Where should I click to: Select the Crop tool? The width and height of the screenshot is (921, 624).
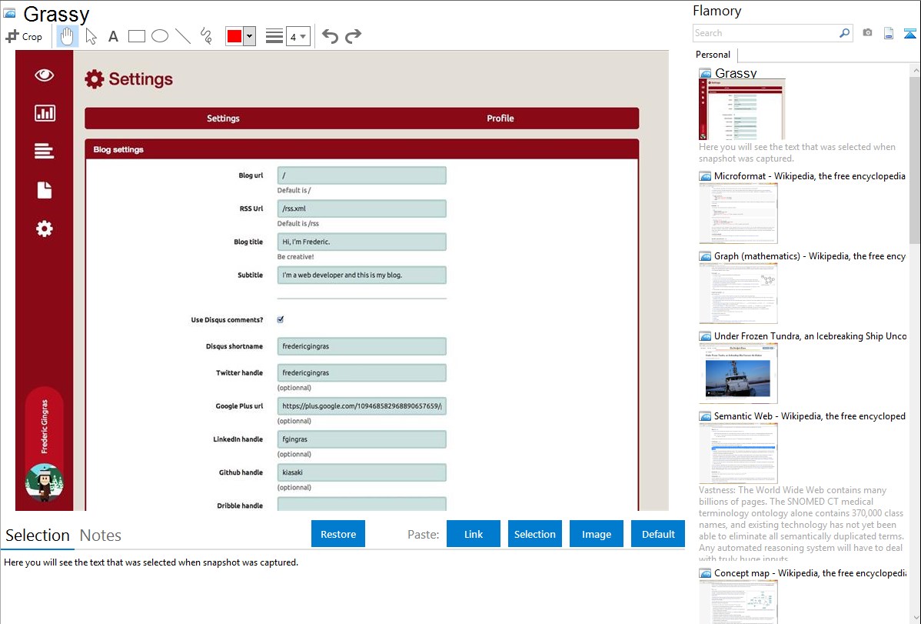[24, 36]
